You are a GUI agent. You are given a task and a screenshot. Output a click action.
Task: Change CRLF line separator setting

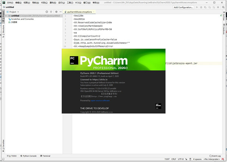pyautogui.click(x=174, y=159)
